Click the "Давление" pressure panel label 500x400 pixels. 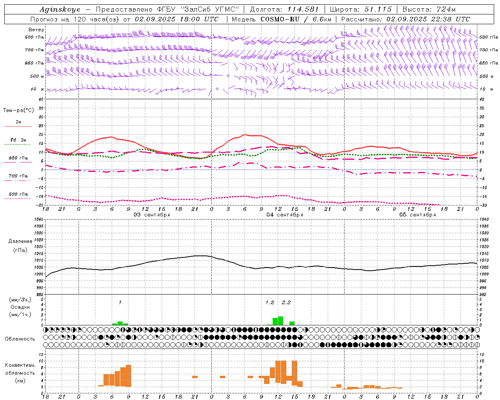(20, 241)
